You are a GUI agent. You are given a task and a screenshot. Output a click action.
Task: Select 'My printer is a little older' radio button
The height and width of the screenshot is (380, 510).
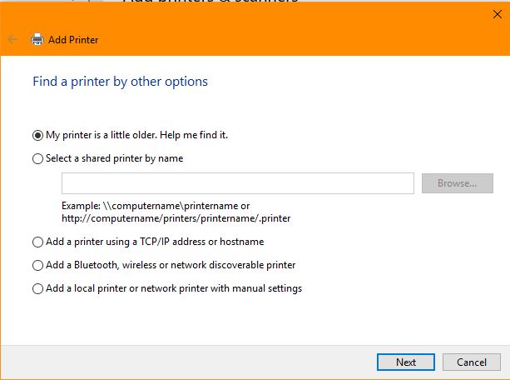(37, 135)
